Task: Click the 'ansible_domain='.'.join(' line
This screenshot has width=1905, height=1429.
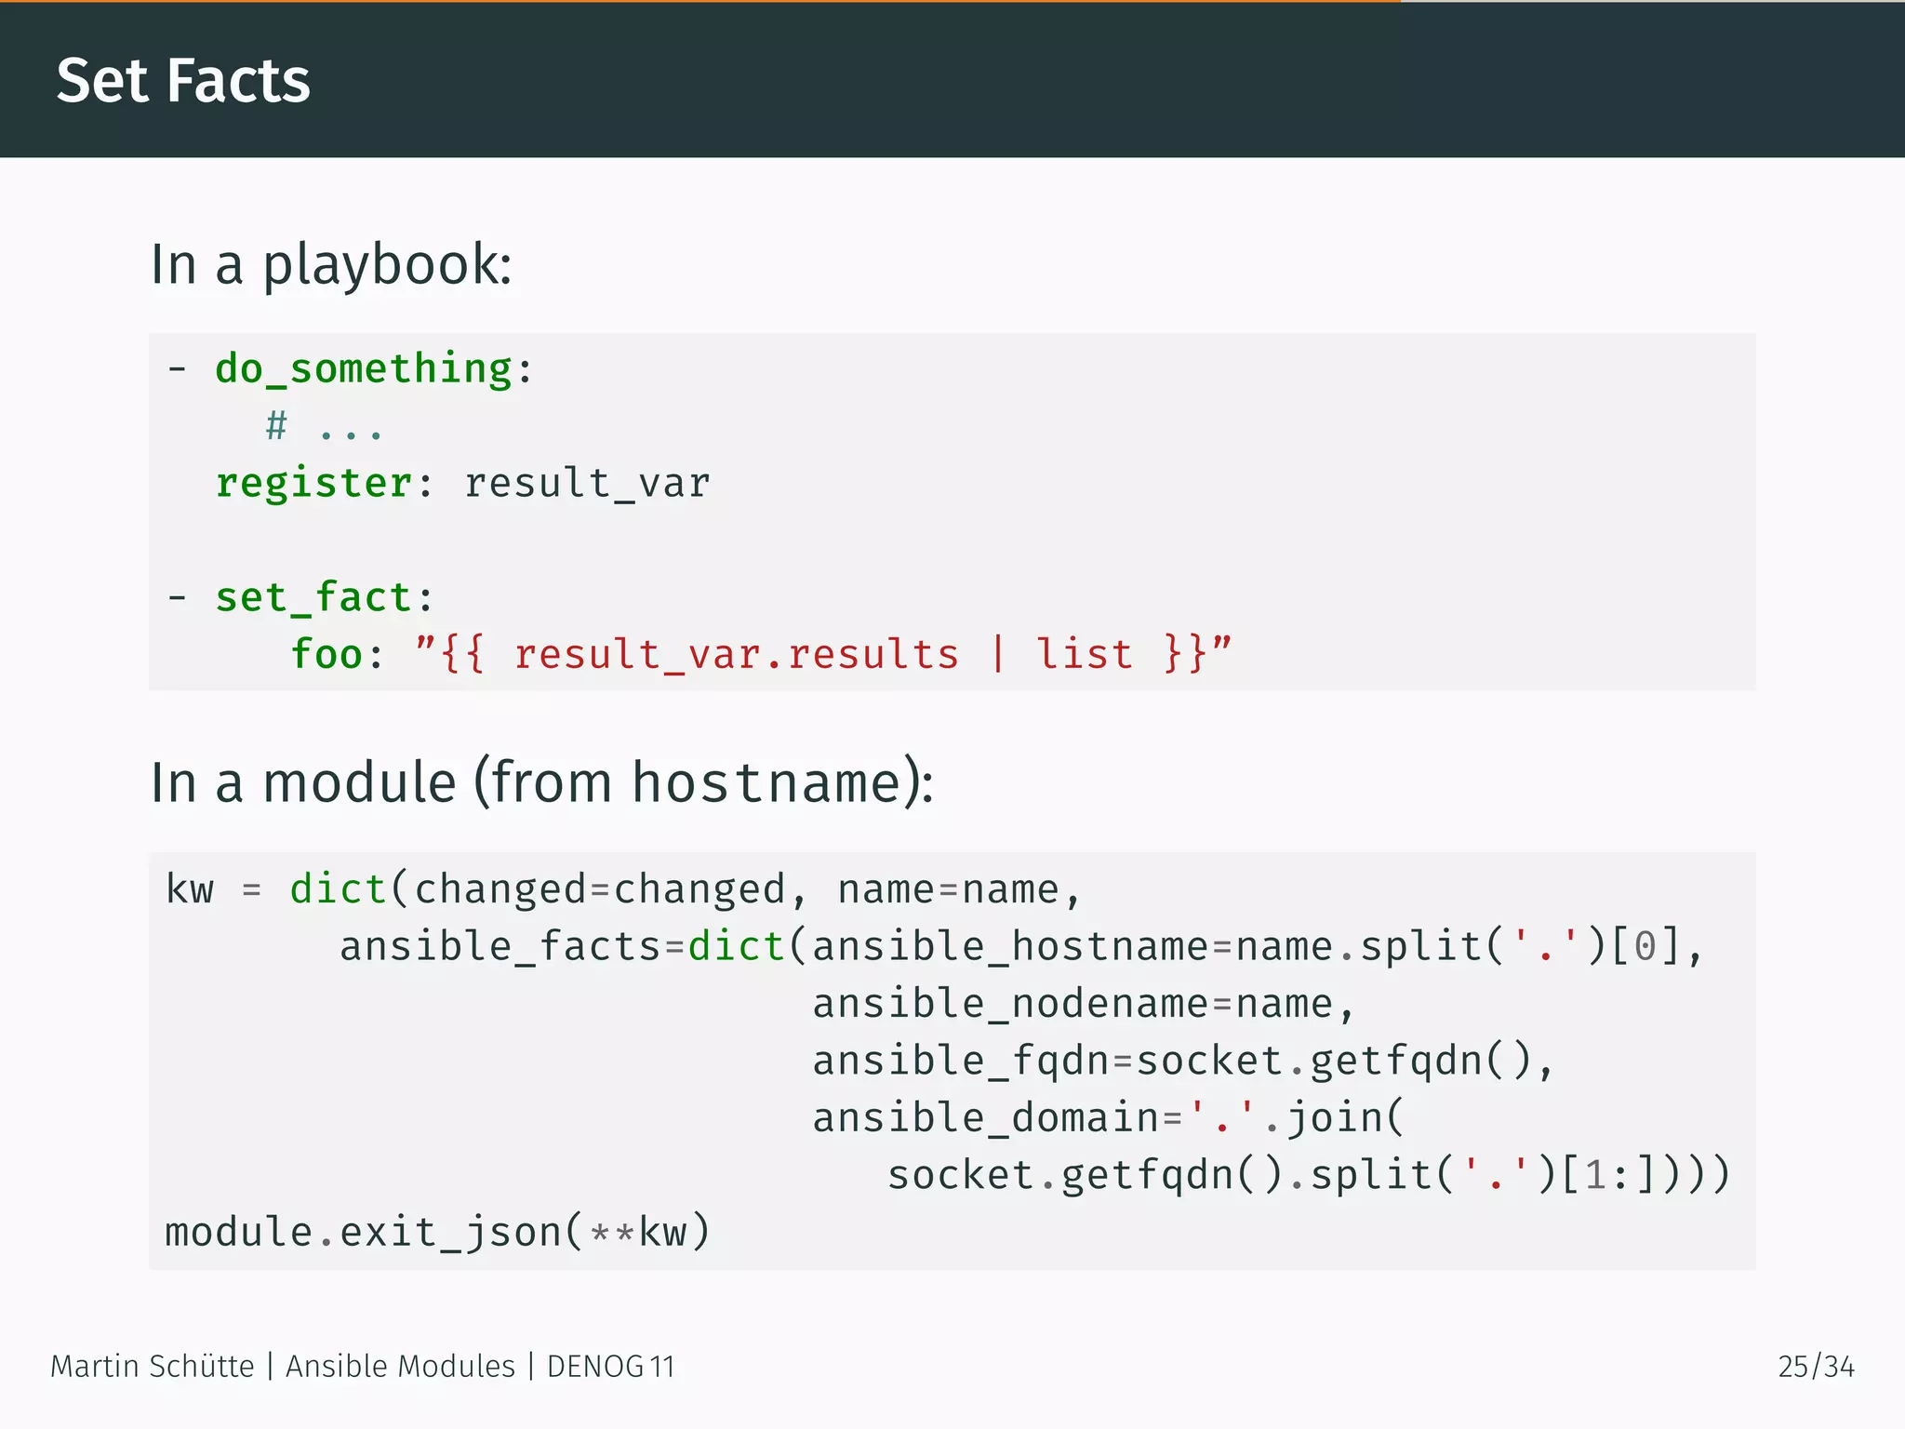Action: pyautogui.click(x=1108, y=1118)
